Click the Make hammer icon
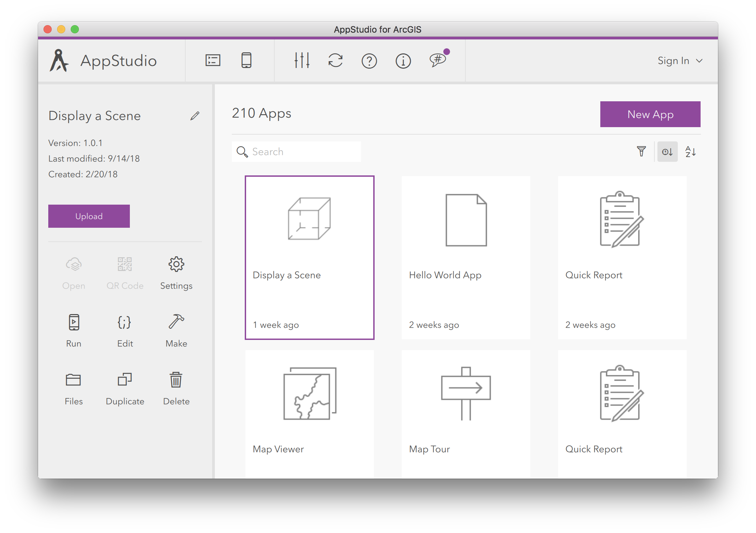The width and height of the screenshot is (756, 533). (176, 322)
